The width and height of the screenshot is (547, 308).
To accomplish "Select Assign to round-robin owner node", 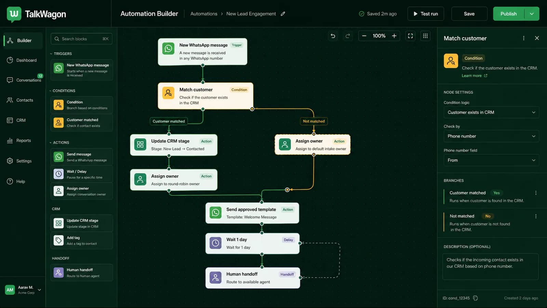I will point(174,180).
